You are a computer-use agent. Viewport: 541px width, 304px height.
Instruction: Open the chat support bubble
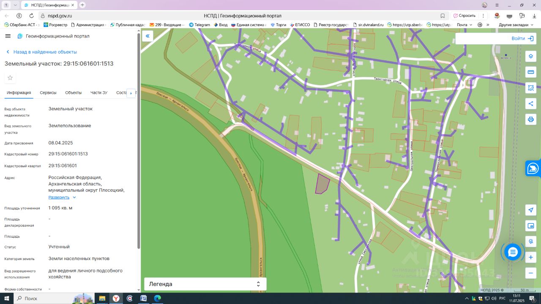(x=513, y=252)
